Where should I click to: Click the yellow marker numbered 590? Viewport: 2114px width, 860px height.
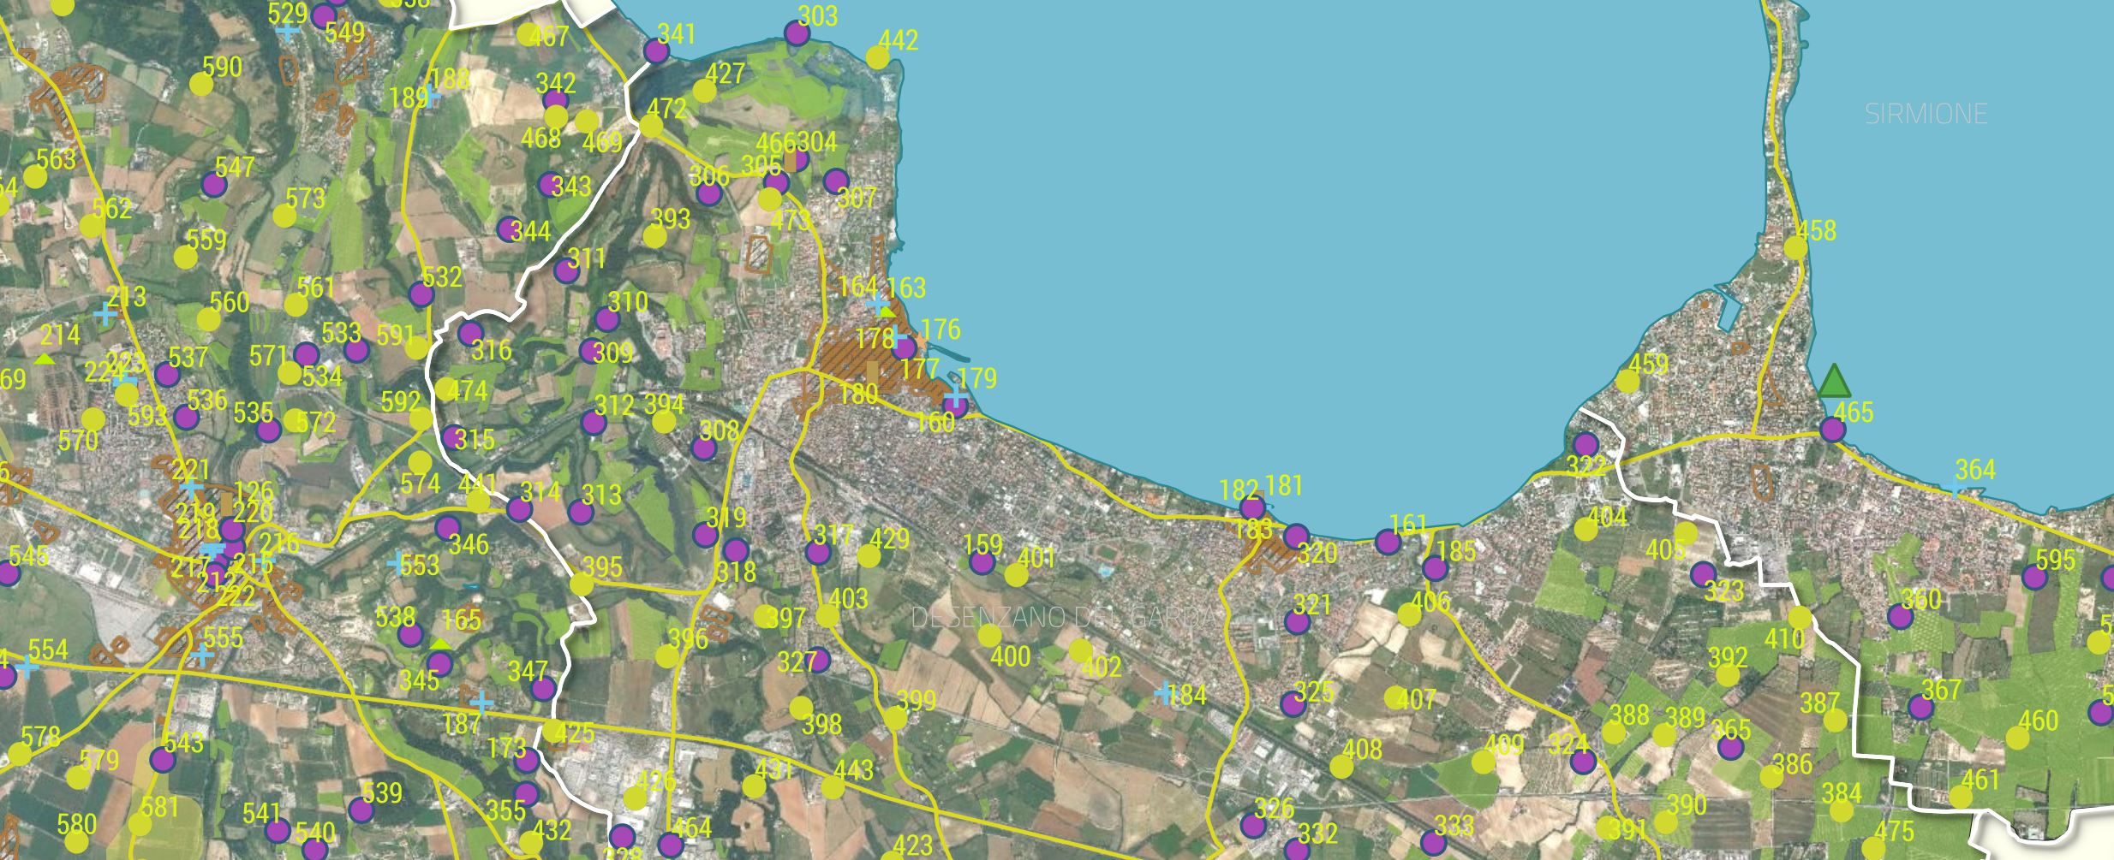click(x=200, y=84)
